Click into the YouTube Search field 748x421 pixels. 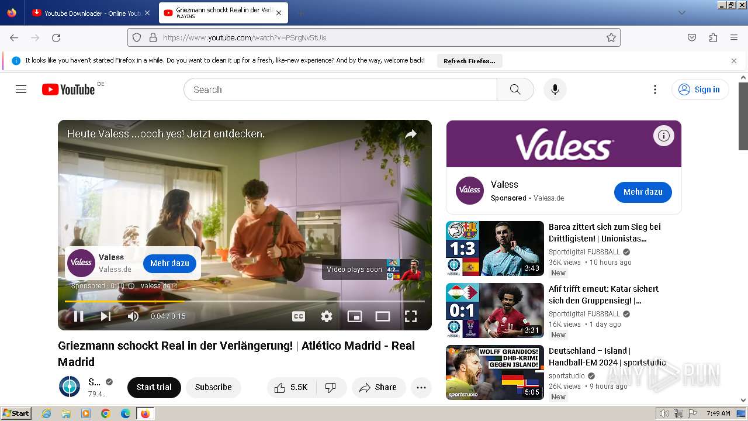coord(340,89)
